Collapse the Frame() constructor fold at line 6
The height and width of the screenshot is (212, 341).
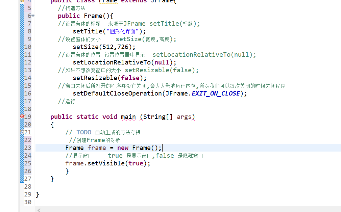33,16
